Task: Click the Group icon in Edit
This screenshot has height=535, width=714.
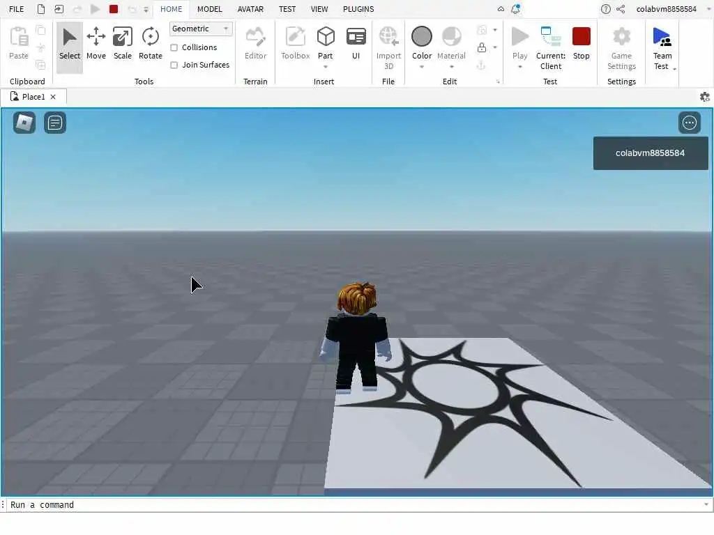Action: pos(482,30)
